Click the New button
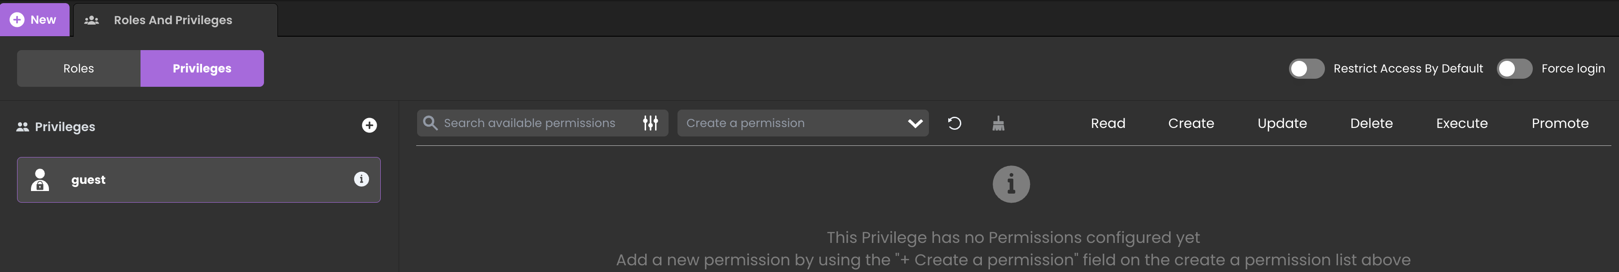The image size is (1619, 272). pyautogui.click(x=35, y=19)
